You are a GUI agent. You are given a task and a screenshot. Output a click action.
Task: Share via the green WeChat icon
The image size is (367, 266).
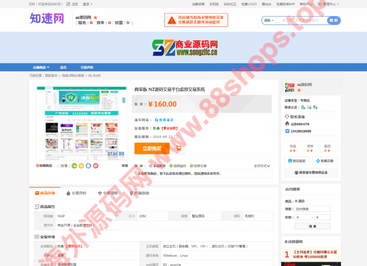coord(74,166)
